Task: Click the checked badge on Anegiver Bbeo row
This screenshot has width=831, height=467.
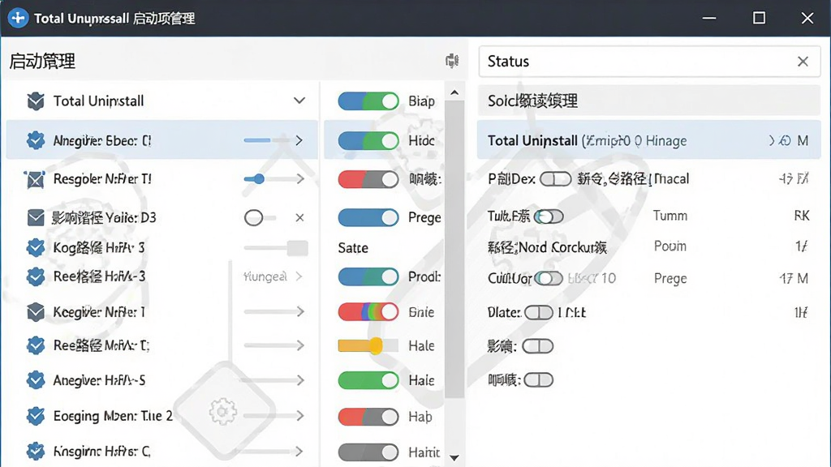Action: tap(36, 140)
